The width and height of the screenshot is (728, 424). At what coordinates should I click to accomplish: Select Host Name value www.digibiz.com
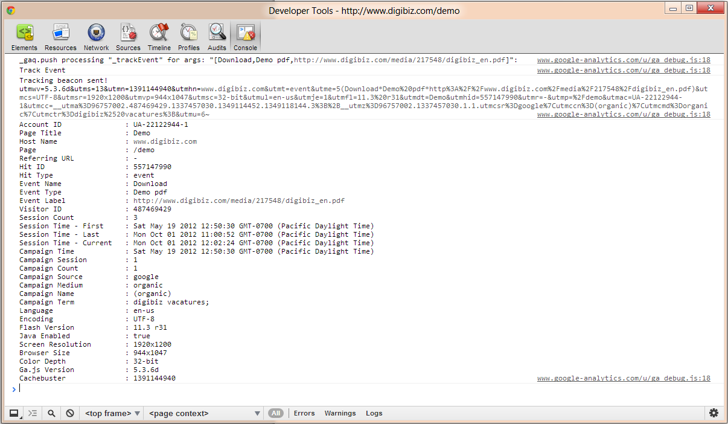pyautogui.click(x=165, y=141)
